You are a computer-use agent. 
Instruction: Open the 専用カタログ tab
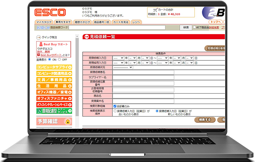63,22
